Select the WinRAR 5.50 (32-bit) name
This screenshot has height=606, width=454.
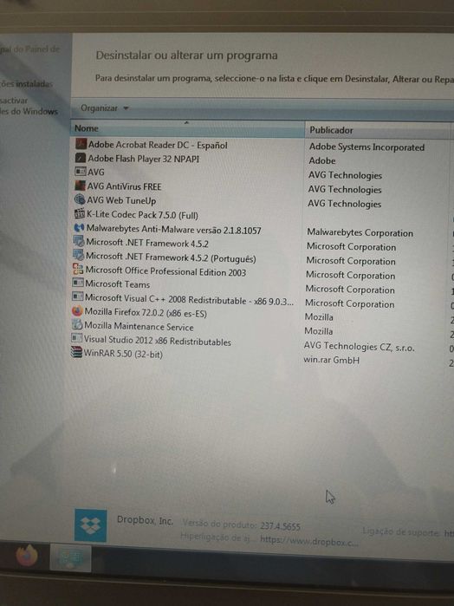click(123, 354)
